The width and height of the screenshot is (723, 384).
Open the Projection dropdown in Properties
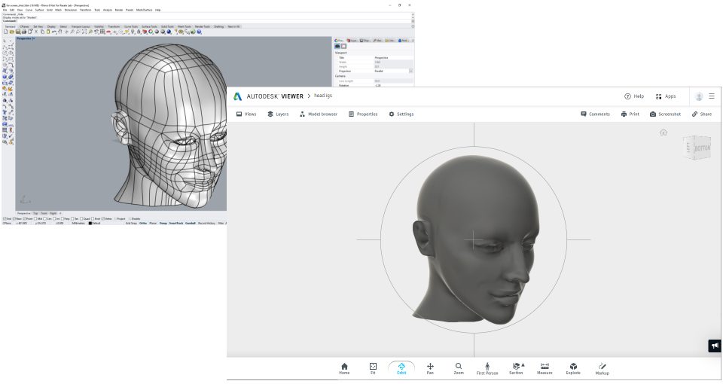tap(411, 71)
